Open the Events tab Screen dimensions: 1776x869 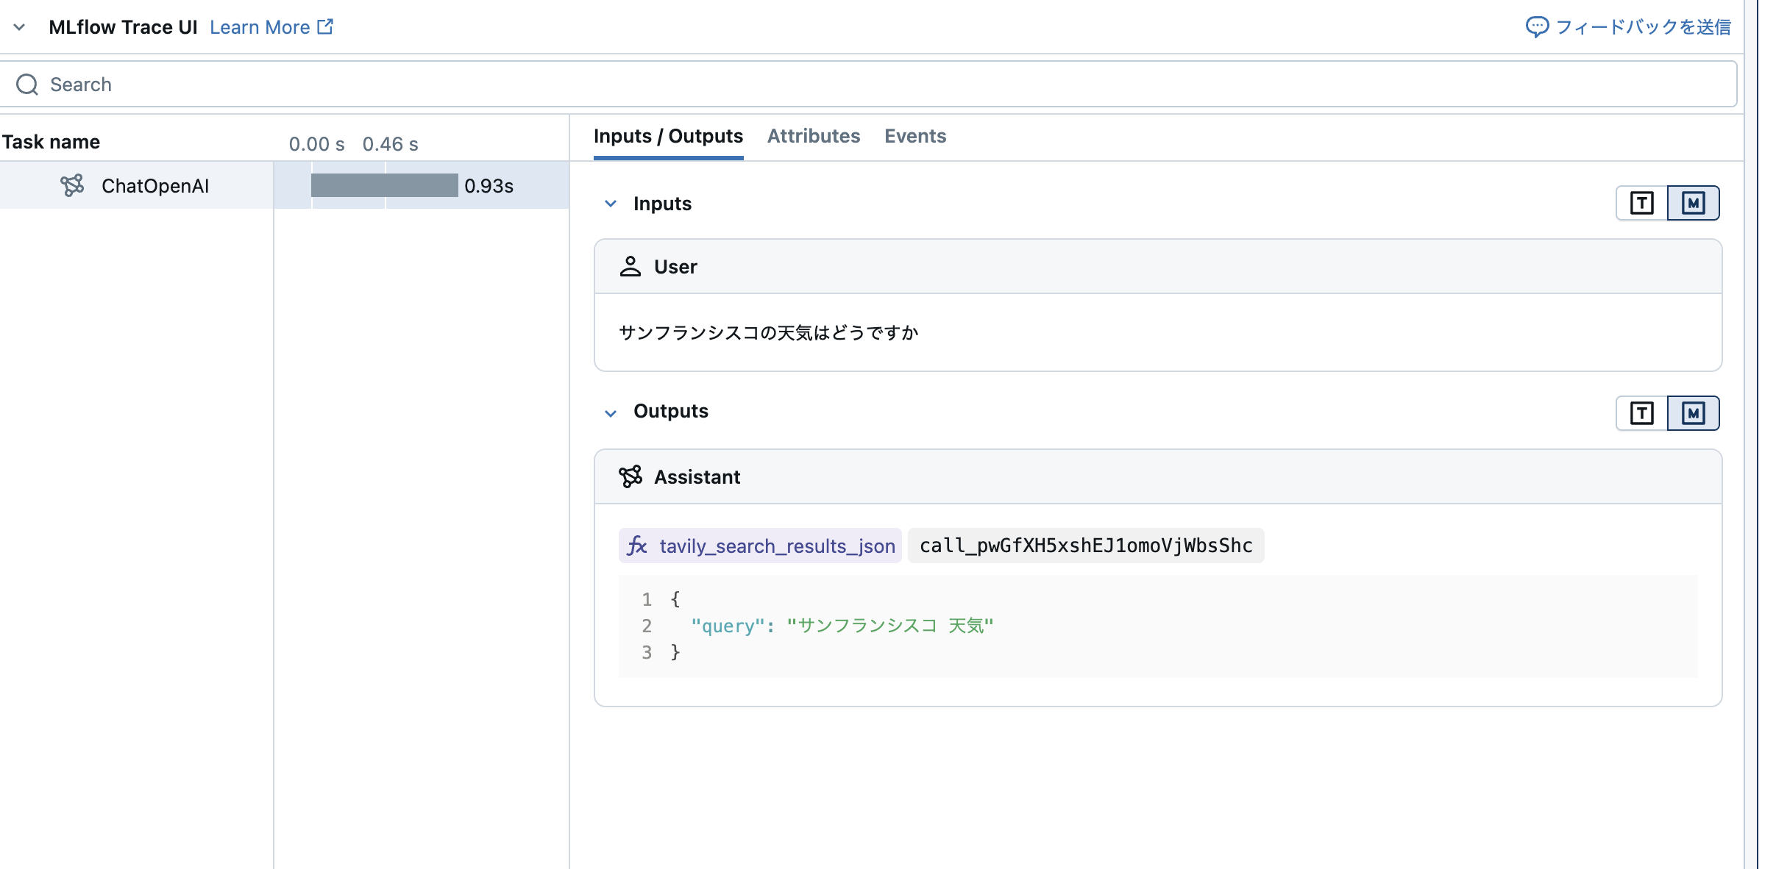pyautogui.click(x=915, y=136)
